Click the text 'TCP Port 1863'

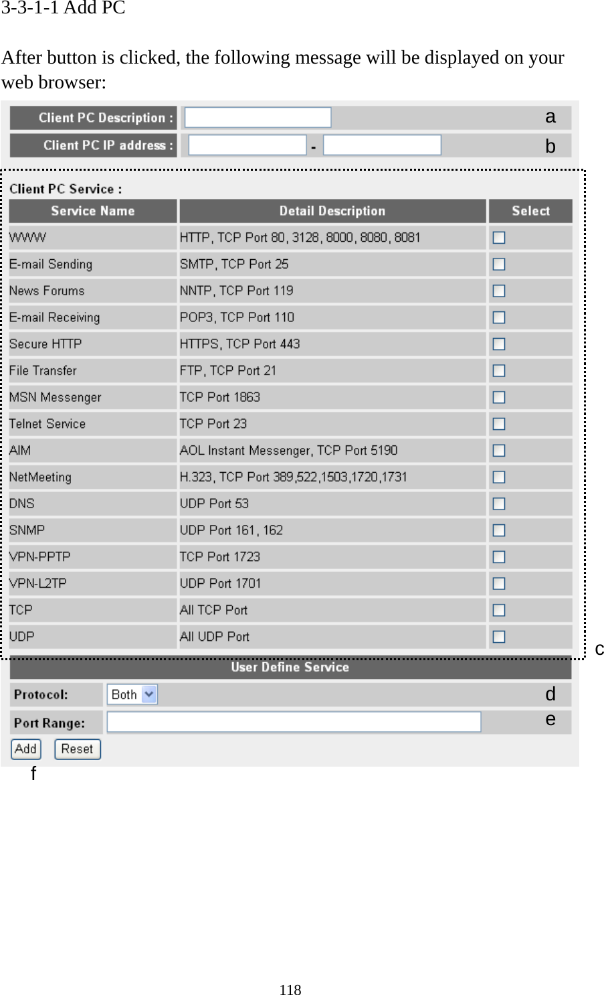point(220,397)
